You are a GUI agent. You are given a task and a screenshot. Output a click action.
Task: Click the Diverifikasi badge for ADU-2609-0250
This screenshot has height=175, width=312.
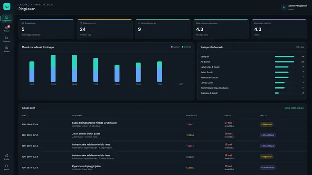click(268, 135)
